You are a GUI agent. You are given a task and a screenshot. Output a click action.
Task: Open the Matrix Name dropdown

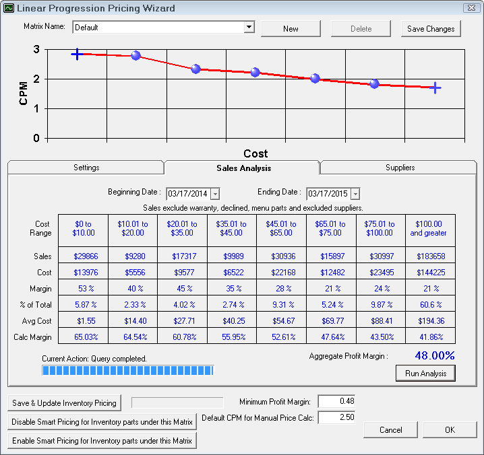(249, 27)
